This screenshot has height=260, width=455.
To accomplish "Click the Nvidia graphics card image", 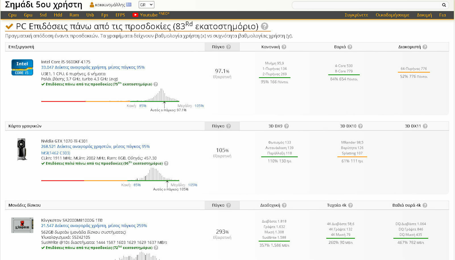I will (22, 149).
